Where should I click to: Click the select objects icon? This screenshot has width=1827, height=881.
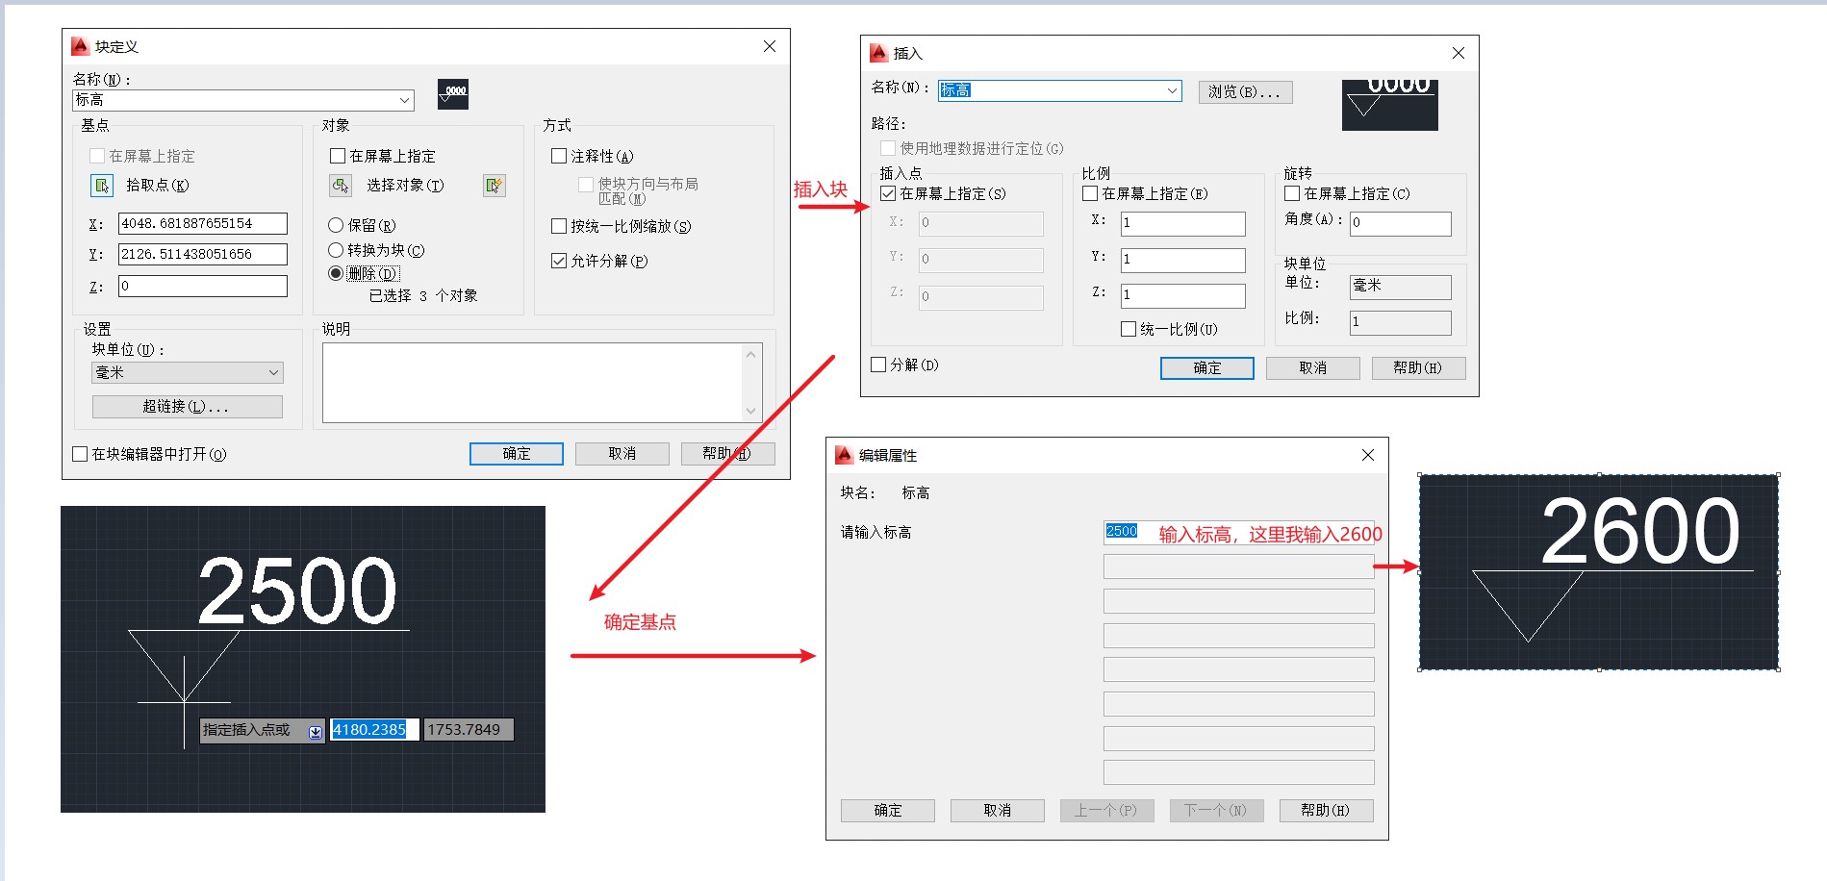(x=341, y=186)
